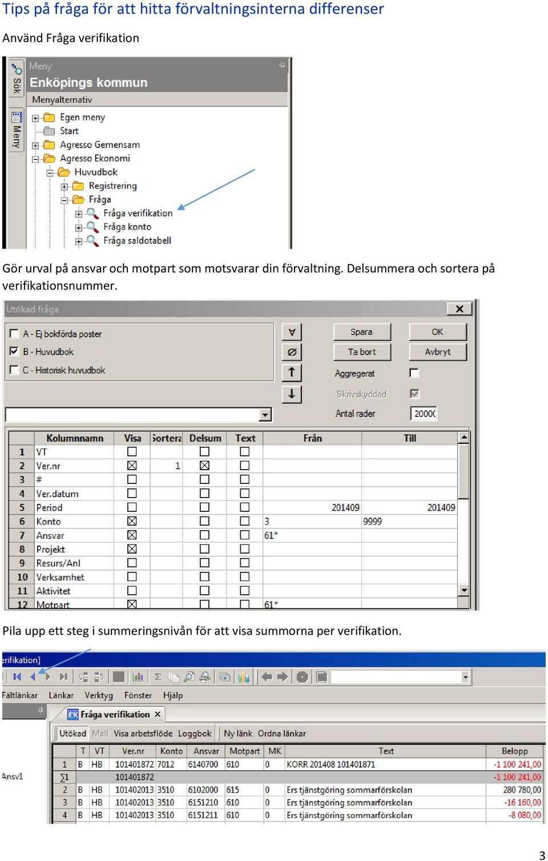Collapse the Fråga folder node
Image resolution: width=548 pixels, height=861 pixels.
[65, 201]
